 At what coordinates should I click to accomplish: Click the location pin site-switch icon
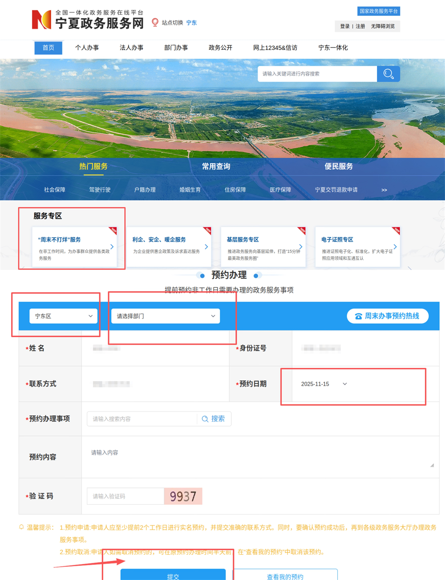point(155,22)
